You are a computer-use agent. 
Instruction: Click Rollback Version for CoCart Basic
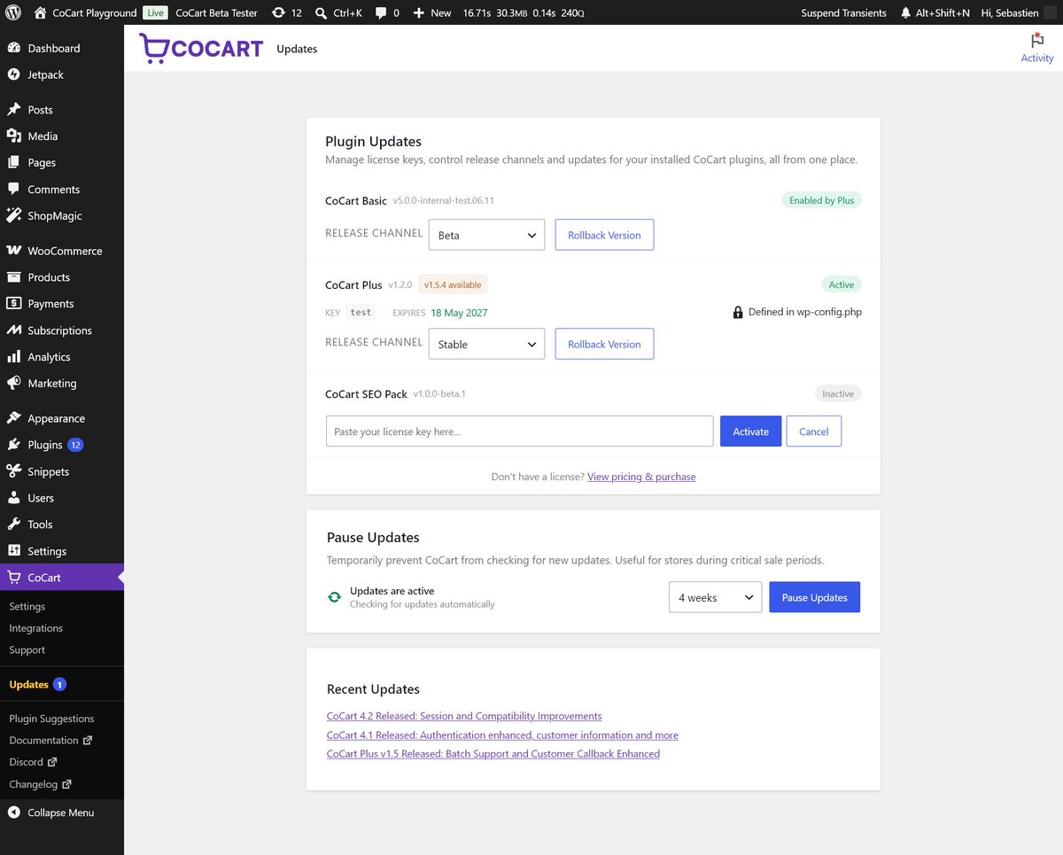[604, 236]
